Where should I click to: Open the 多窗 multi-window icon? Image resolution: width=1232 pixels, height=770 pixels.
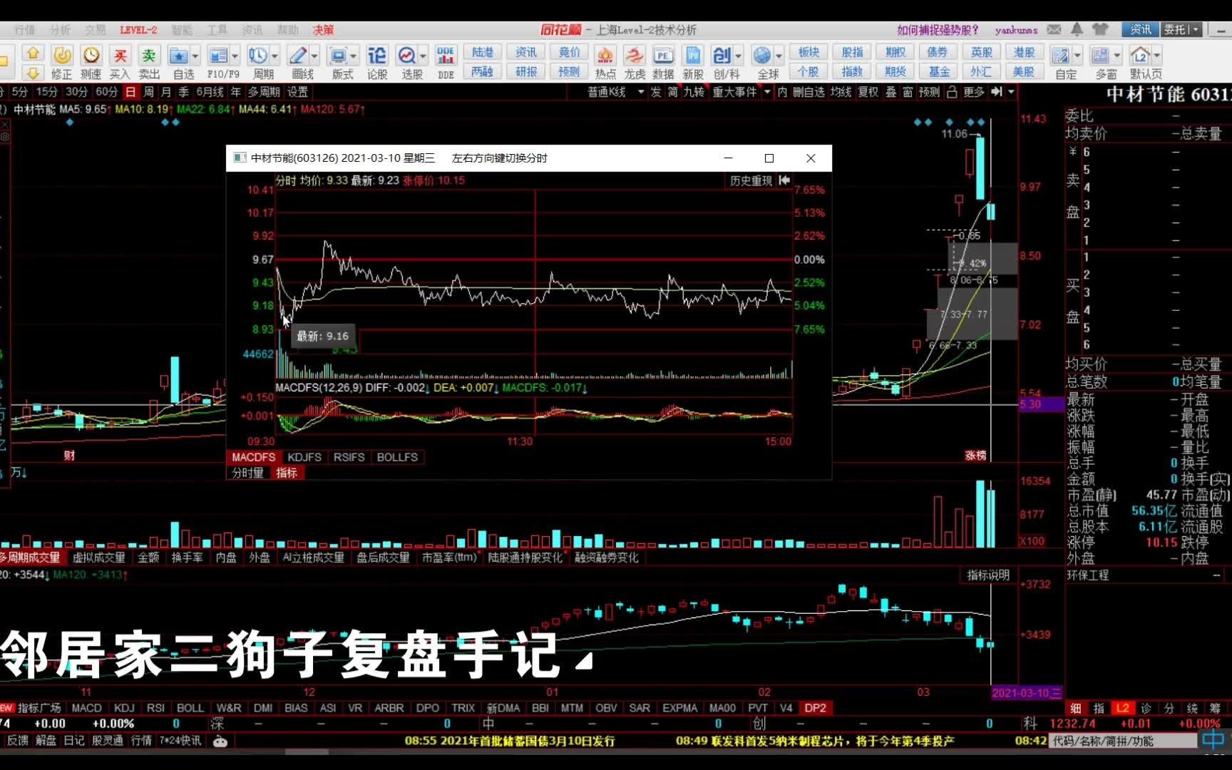[x=1101, y=56]
